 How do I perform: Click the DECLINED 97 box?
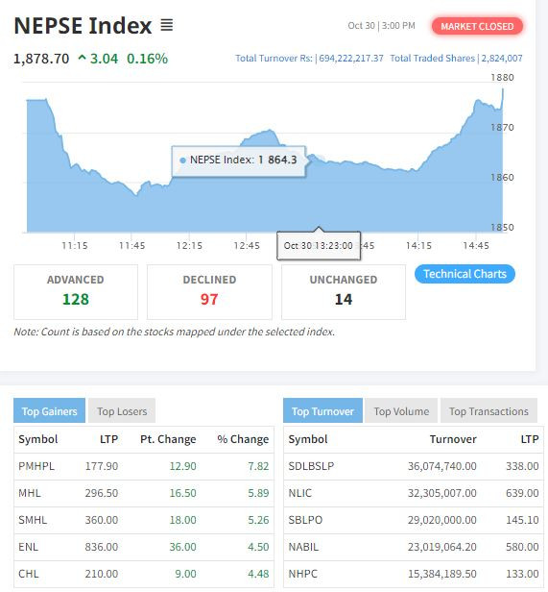(x=209, y=292)
